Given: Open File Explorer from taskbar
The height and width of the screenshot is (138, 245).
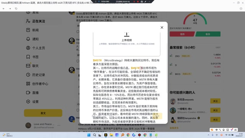Looking at the screenshot, I should click(111, 135).
